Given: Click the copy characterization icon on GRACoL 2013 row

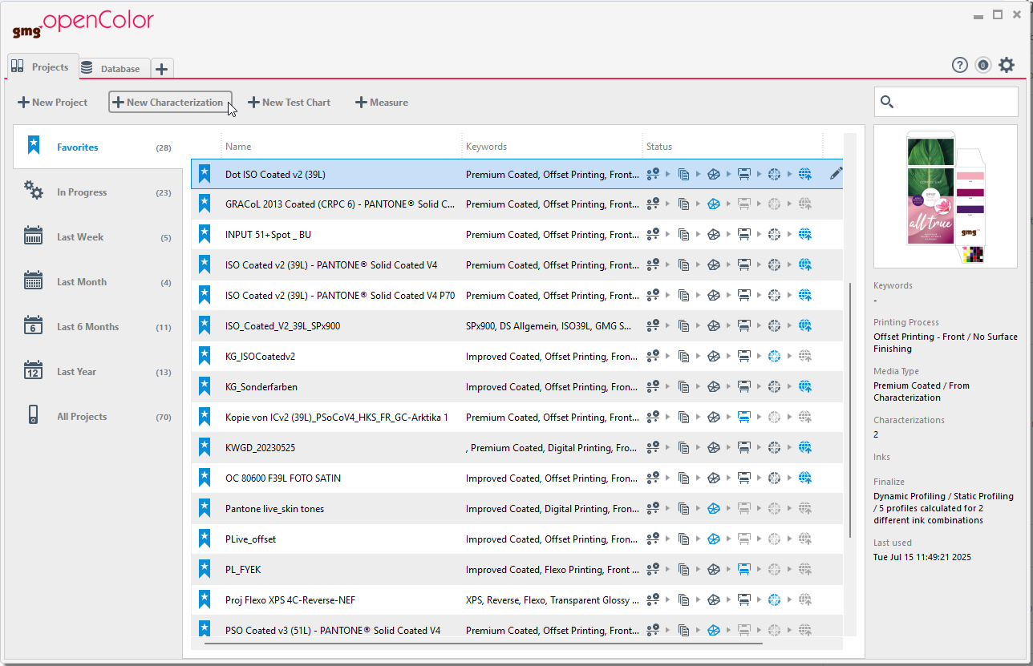Looking at the screenshot, I should pyautogui.click(x=684, y=204).
